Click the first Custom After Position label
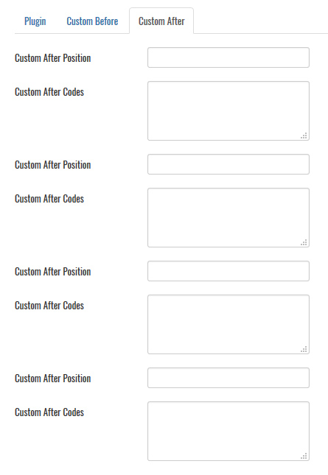The height and width of the screenshot is (475, 328). click(53, 58)
